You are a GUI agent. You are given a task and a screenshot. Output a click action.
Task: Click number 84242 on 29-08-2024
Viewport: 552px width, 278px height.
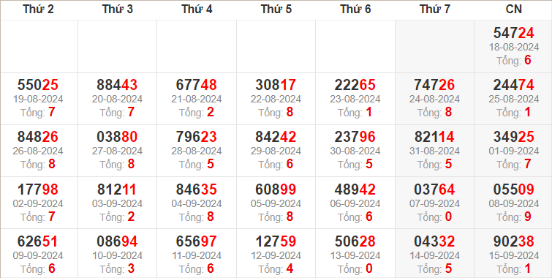pos(276,137)
